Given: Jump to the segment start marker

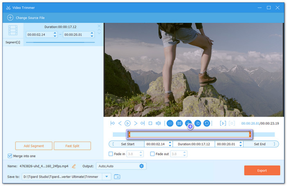Looking at the screenshot, I should [x=113, y=123].
